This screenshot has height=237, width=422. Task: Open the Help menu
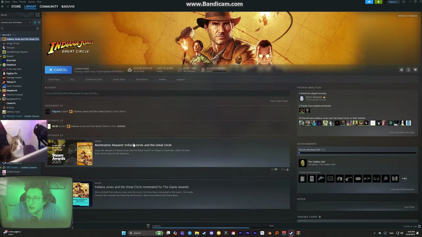point(39,2)
